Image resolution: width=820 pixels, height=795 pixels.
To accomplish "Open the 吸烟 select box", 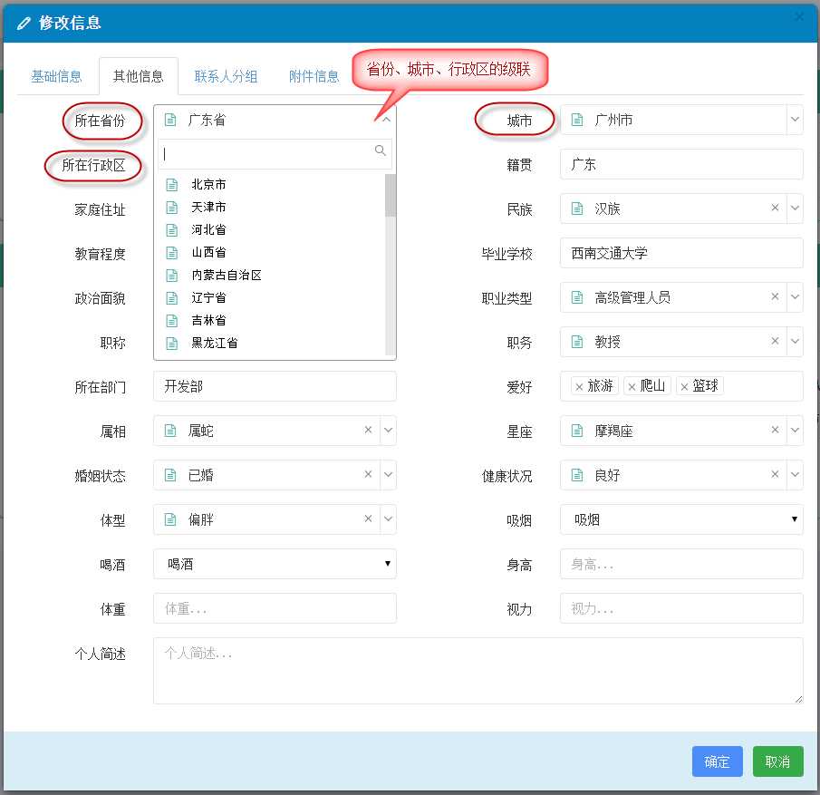I will [x=681, y=519].
